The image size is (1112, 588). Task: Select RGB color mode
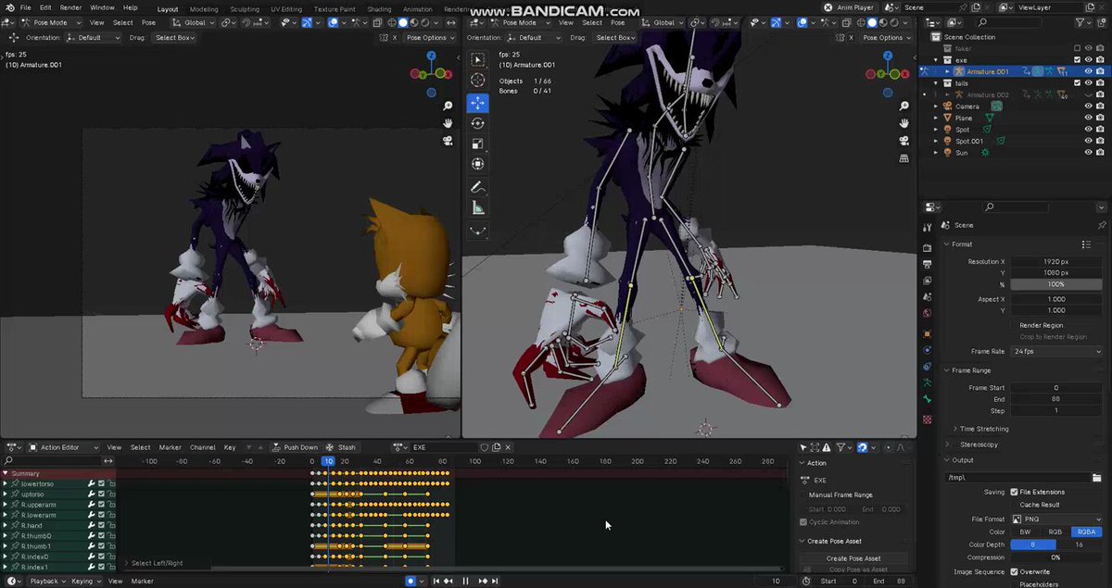(x=1055, y=532)
